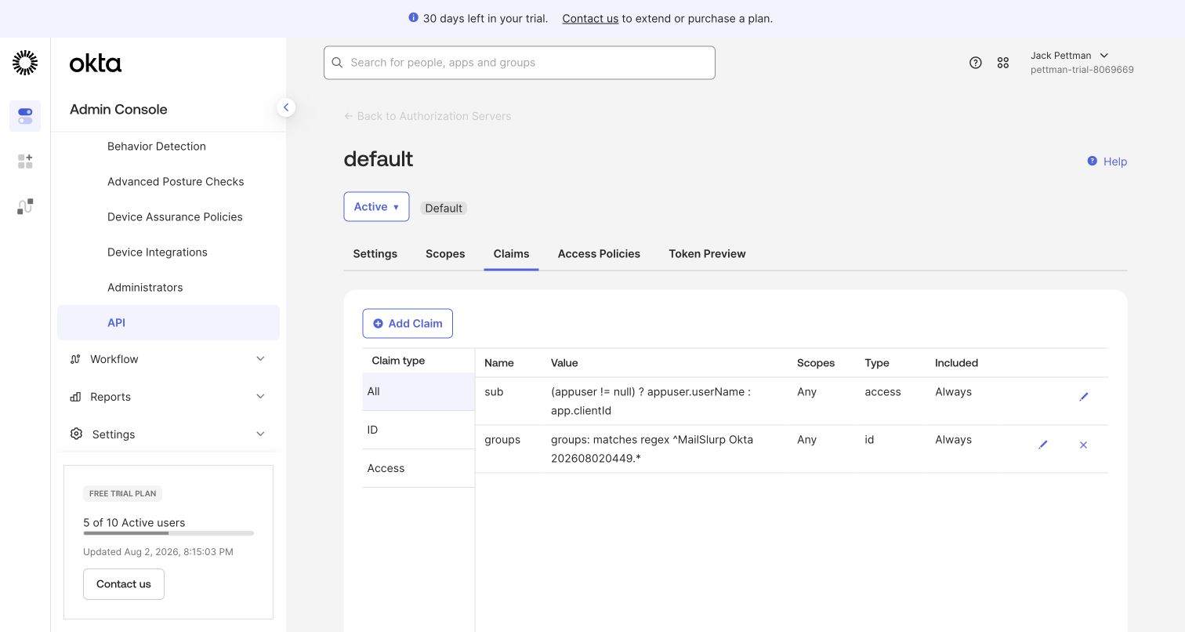This screenshot has width=1185, height=632.
Task: Open the Active status dropdown
Action: tap(376, 207)
